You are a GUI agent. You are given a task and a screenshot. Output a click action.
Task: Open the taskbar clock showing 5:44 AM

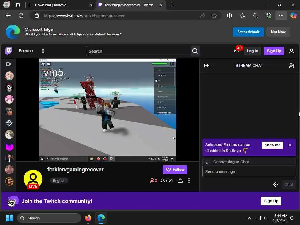click(280, 218)
